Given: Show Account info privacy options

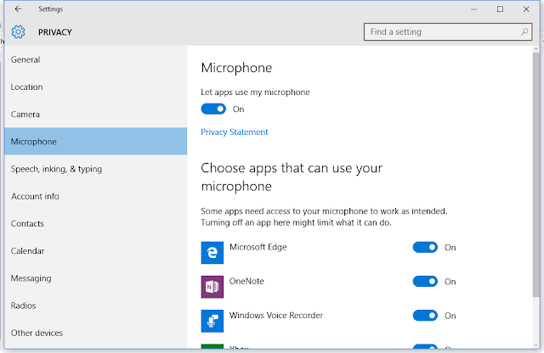Looking at the screenshot, I should 35,196.
